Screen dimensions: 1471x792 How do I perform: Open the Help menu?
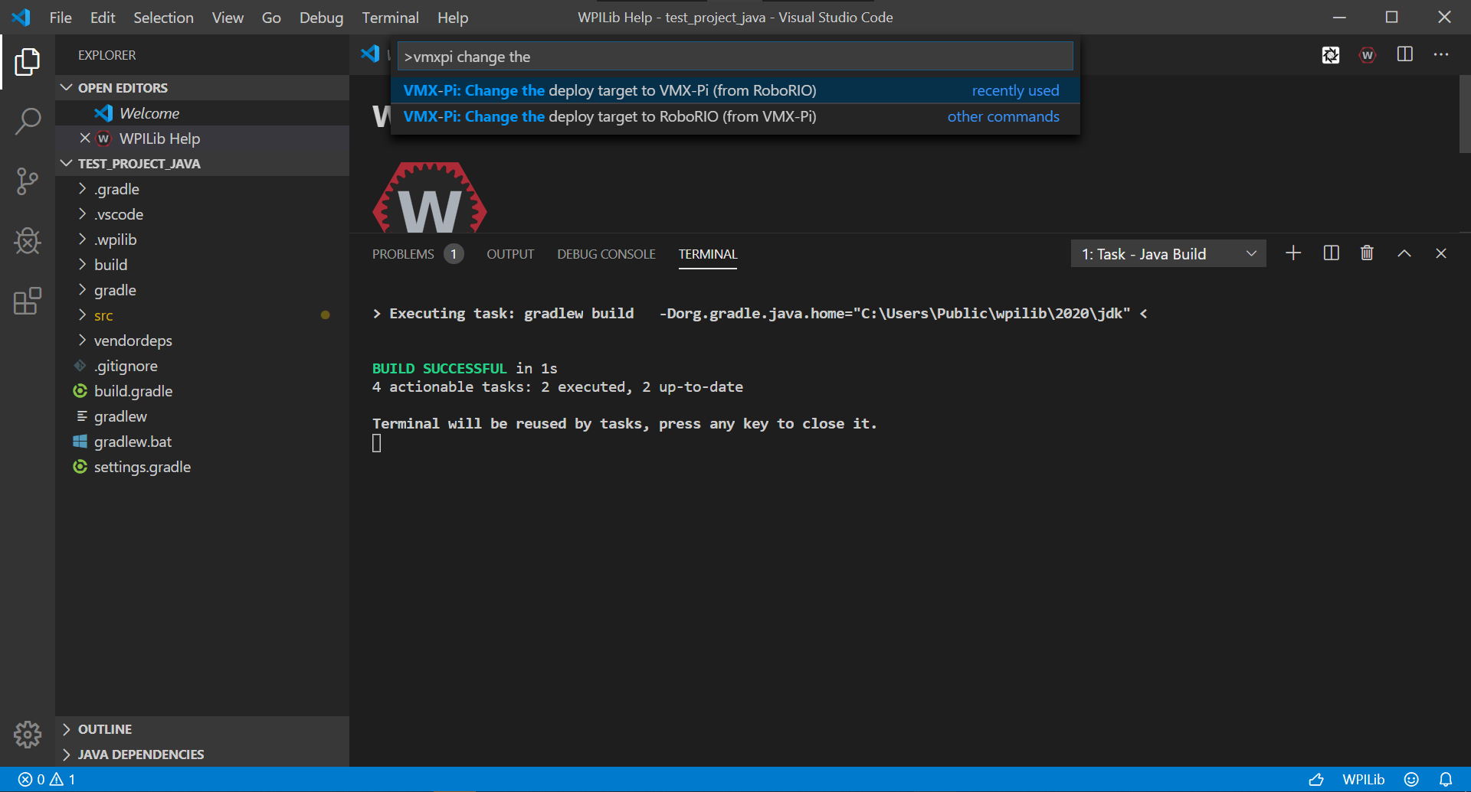pyautogui.click(x=453, y=18)
